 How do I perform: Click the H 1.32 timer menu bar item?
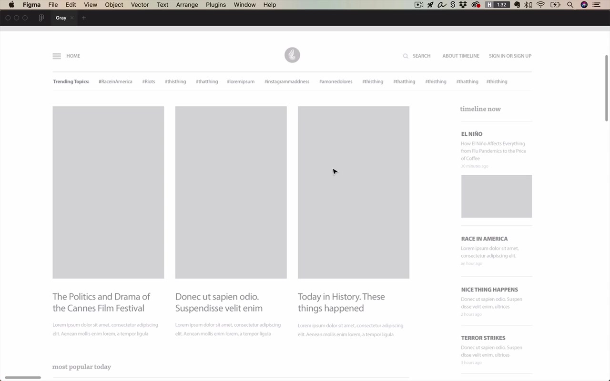(x=498, y=5)
